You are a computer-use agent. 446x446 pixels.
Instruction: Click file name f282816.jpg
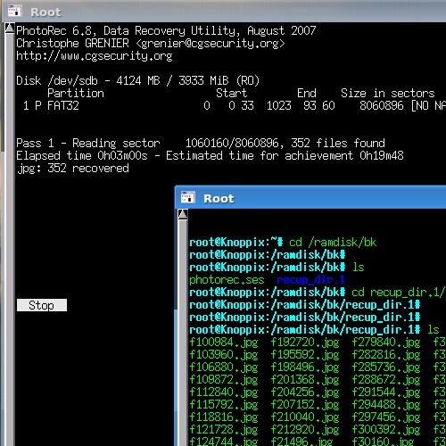386,355
